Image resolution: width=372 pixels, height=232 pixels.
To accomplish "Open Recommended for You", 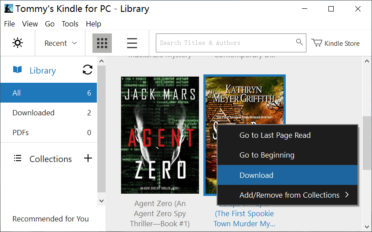I will point(51,219).
